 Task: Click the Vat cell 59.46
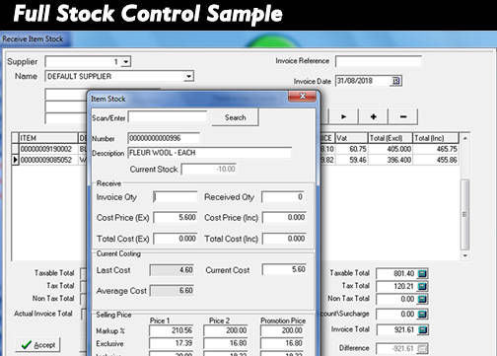(351, 160)
